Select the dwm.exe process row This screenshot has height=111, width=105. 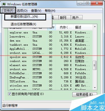50,41
